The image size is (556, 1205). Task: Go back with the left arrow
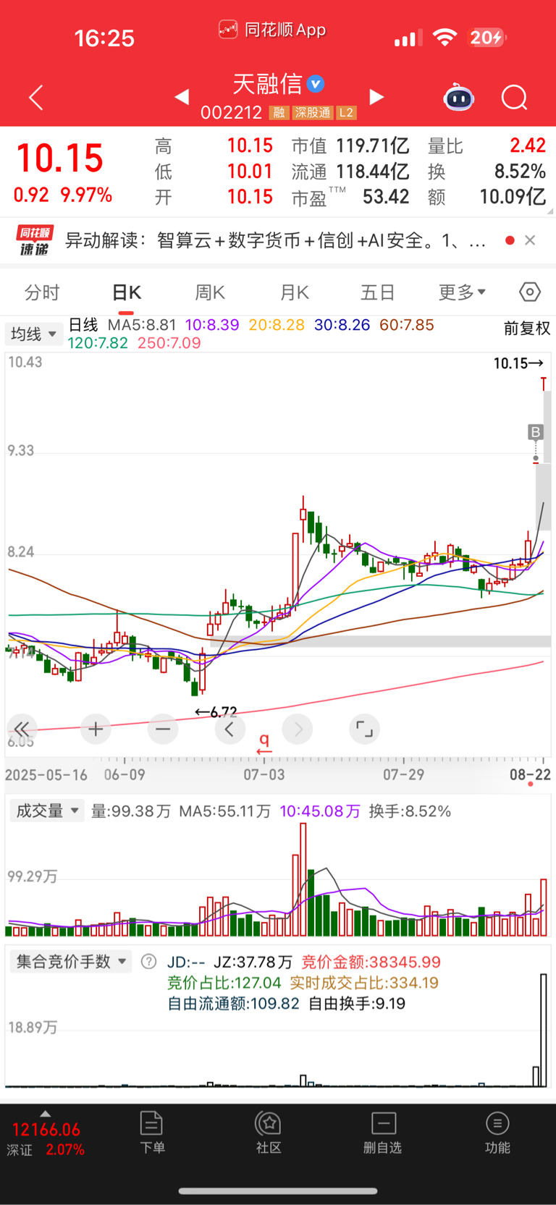(36, 97)
